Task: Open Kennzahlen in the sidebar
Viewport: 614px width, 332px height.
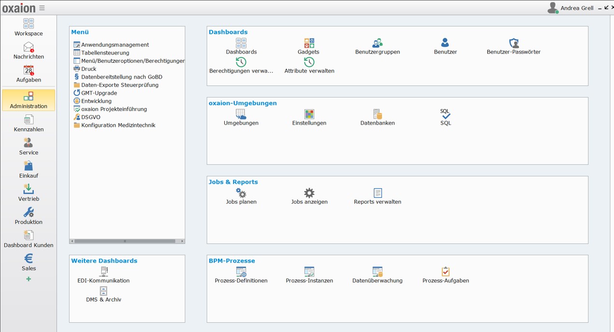Action: click(x=28, y=124)
